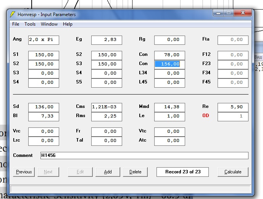This screenshot has width=263, height=199.
Task: Click the Mmd field with 14,38
Action: pos(169,107)
